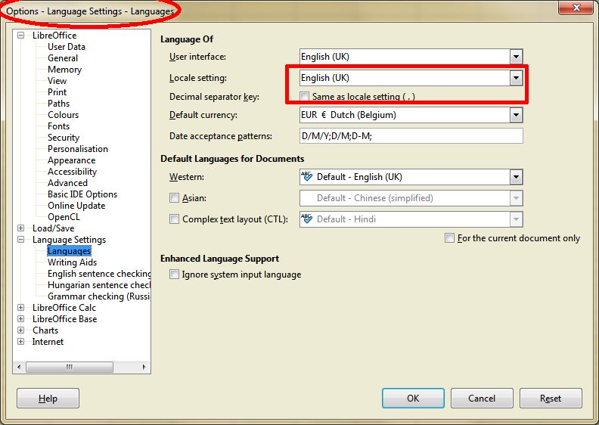Open the Western default language dropdown
The height and width of the screenshot is (425, 599).
tap(516, 177)
